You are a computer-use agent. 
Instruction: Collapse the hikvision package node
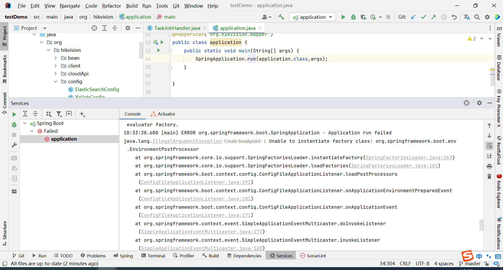tap(48, 50)
